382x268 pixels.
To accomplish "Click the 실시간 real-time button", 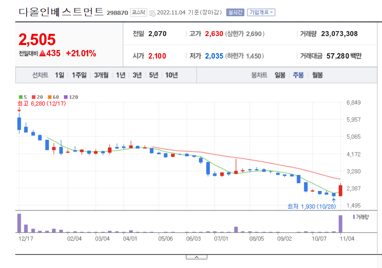I will (x=235, y=12).
